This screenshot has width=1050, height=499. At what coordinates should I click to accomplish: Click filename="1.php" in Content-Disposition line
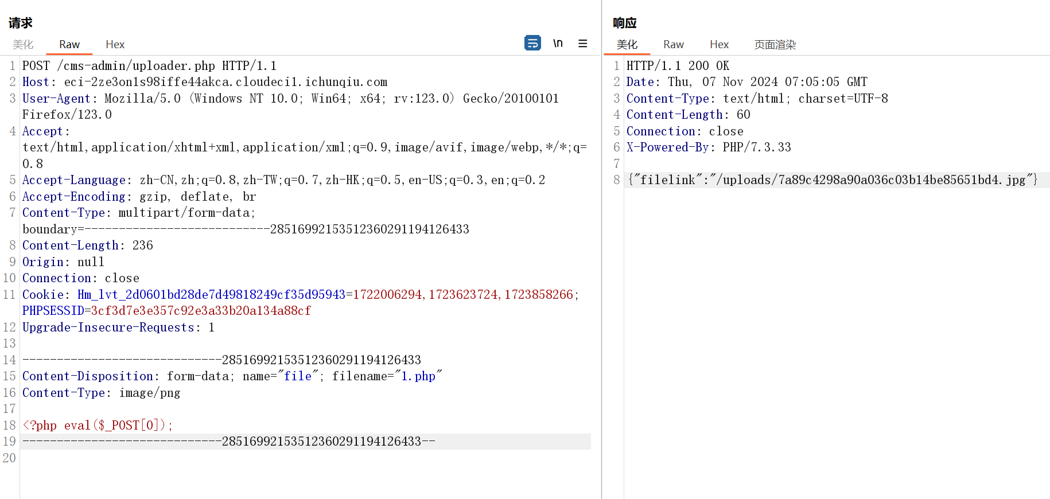coord(387,376)
